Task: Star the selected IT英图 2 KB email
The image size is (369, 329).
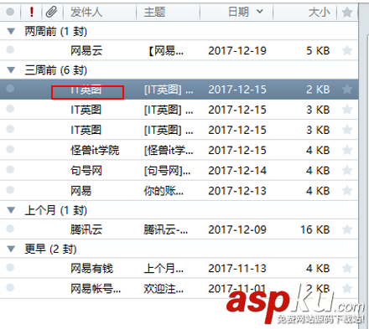Action: (x=347, y=90)
